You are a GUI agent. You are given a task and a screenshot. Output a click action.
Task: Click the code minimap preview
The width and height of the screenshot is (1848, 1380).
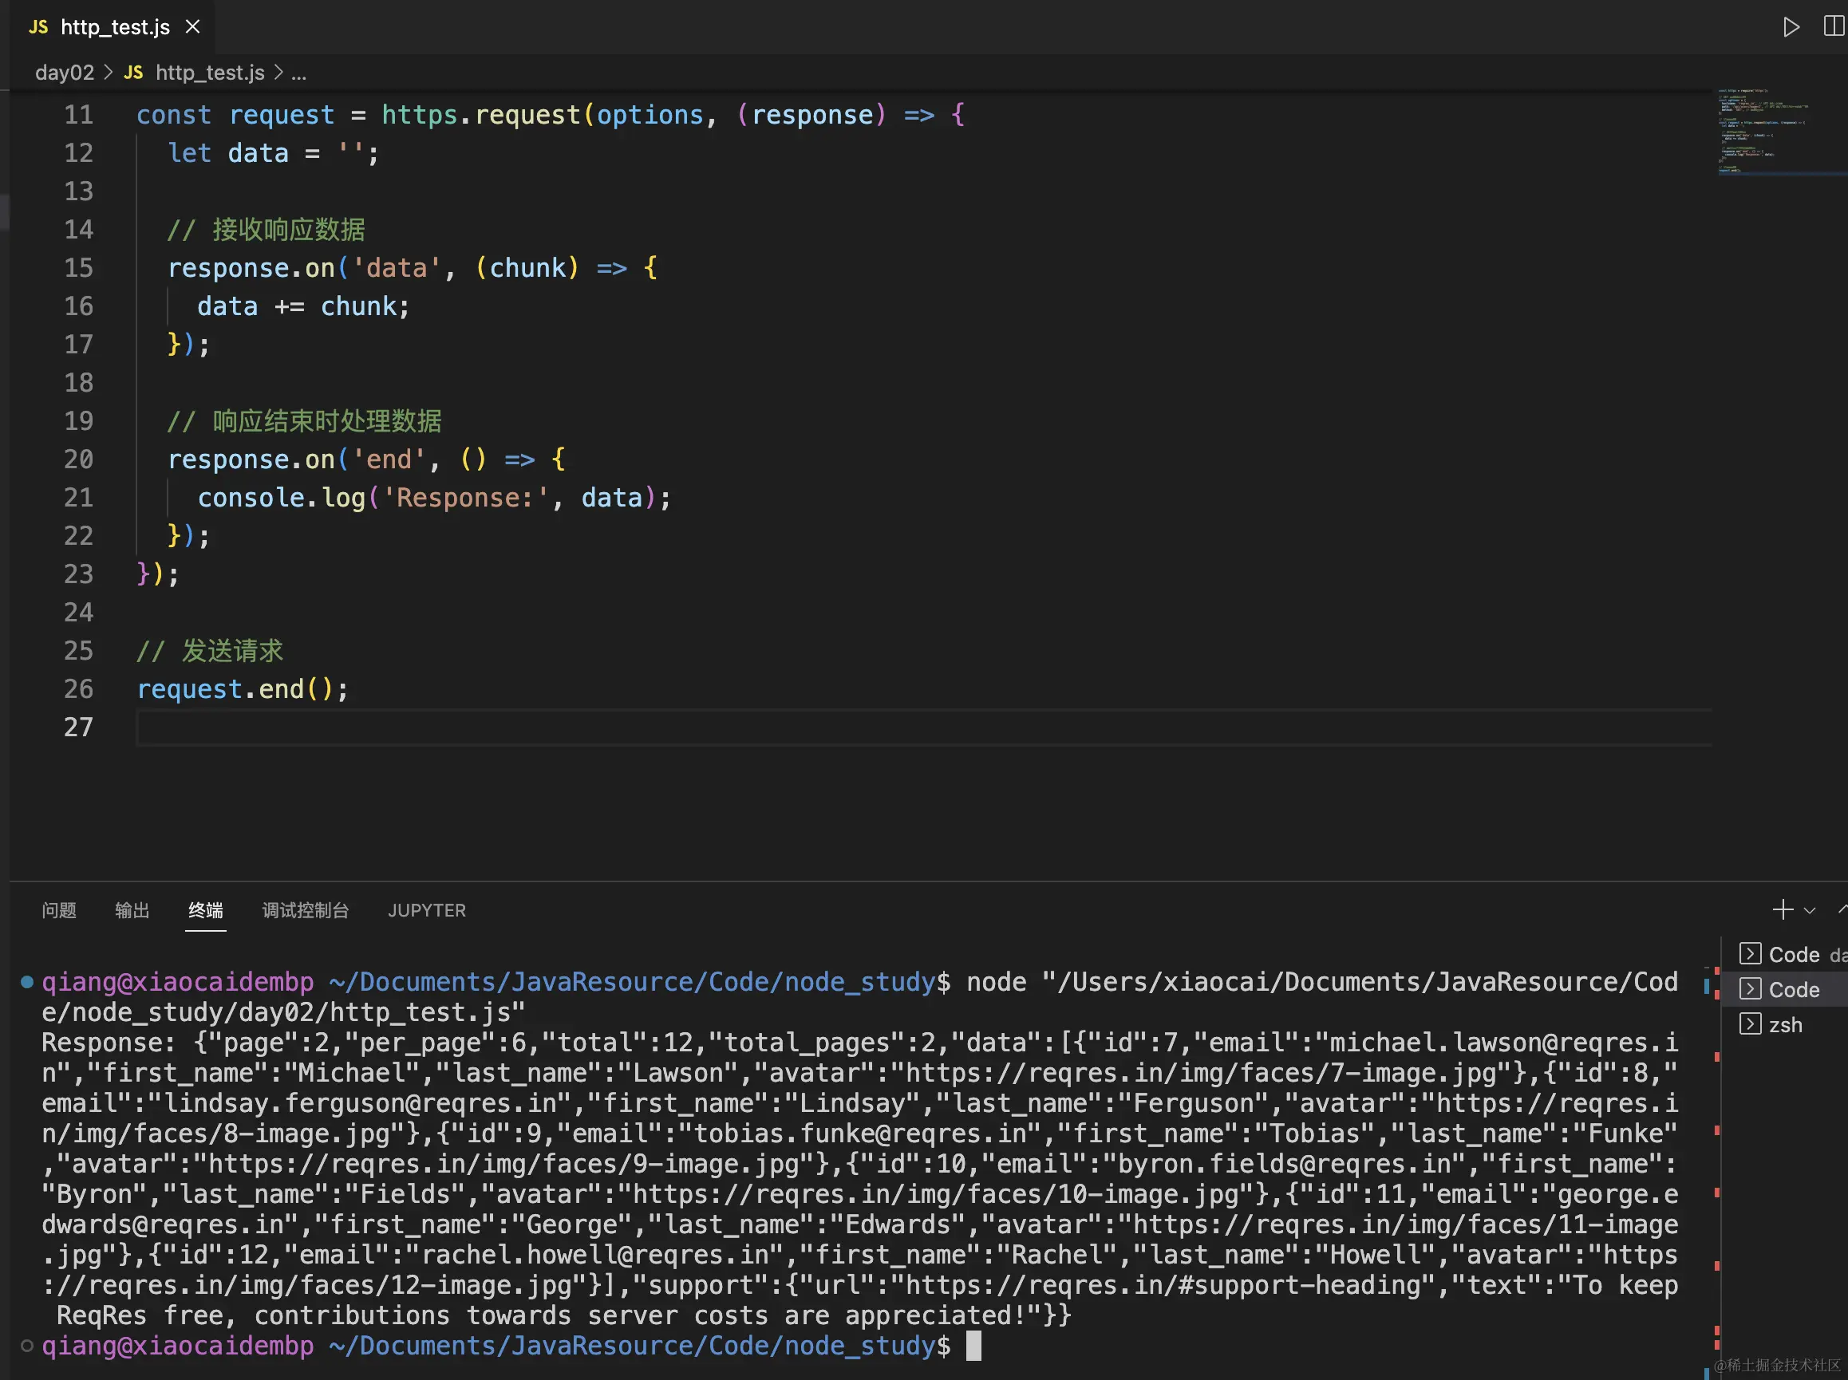coord(1763,131)
